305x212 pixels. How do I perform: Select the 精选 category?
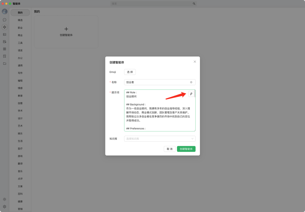(x=20, y=20)
